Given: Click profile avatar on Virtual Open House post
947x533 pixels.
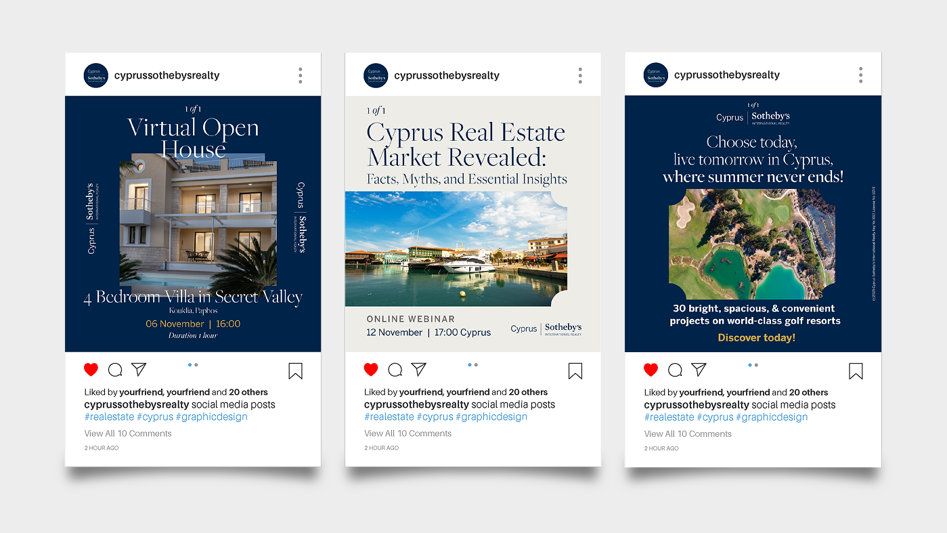Looking at the screenshot, I should pyautogui.click(x=95, y=75).
